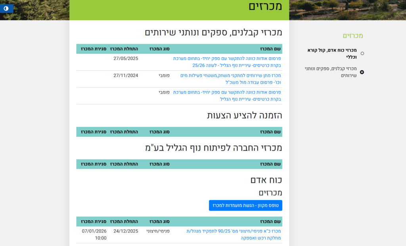Viewport: 406px width, 246px height.
Task: Click the circle icon beside מכרזי כוח אדם
Action: click(362, 54)
